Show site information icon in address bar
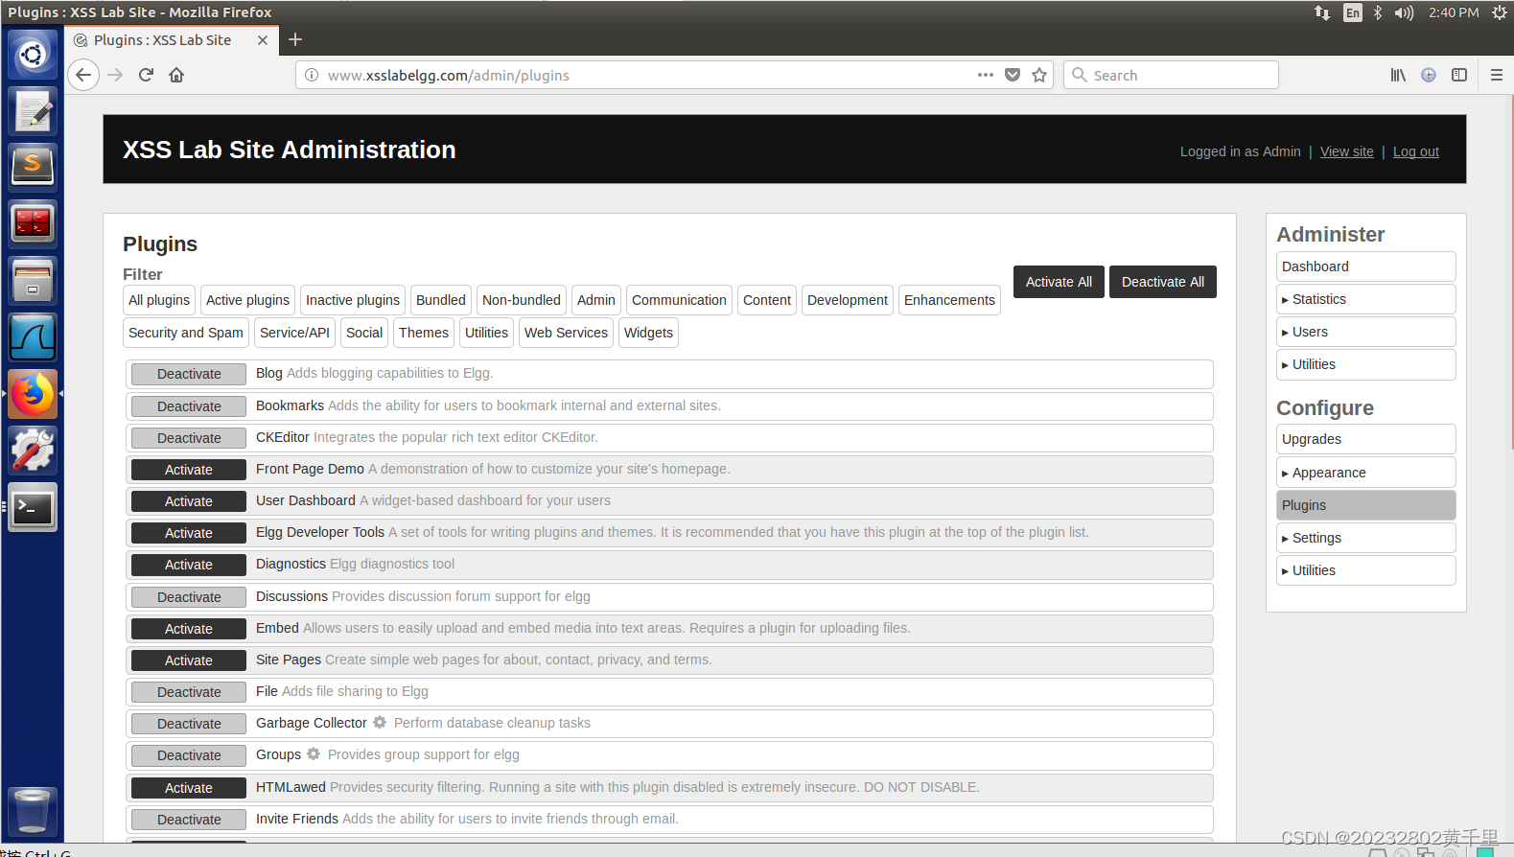This screenshot has width=1514, height=857. [312, 75]
